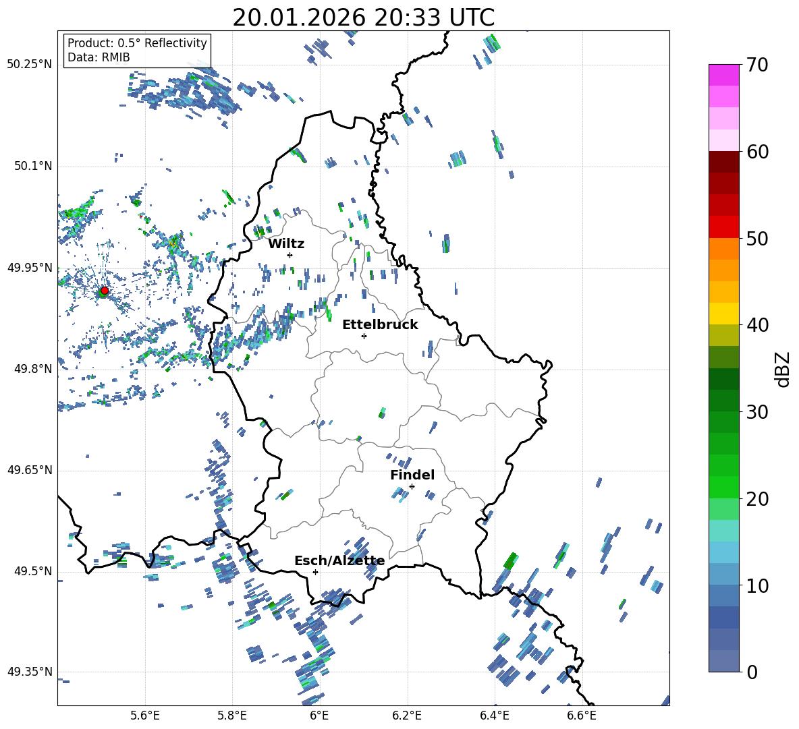799x729 pixels.
Task: Click the 5.8°E longitude label
Action: coord(232,716)
